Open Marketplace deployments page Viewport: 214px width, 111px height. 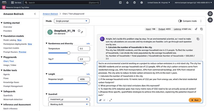[x=15, y=44]
